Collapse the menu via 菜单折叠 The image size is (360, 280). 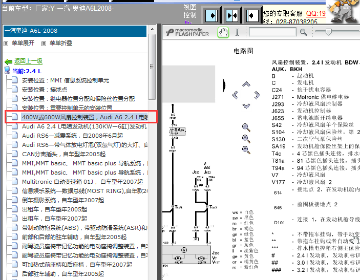[61, 43]
